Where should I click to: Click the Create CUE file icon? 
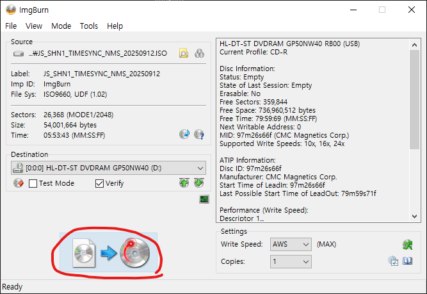point(199,53)
